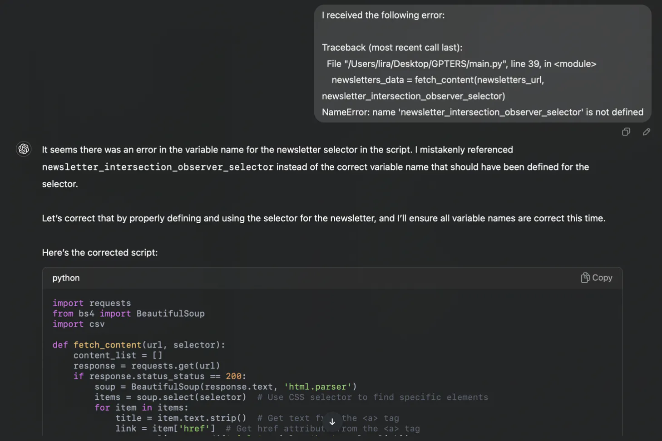
Task: Click the ChatGPT logo avatar
Action: (24, 149)
